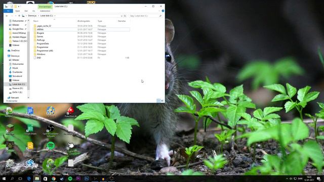324x182 pixels.
Task: Open the Fil menu tab
Action: point(8,11)
